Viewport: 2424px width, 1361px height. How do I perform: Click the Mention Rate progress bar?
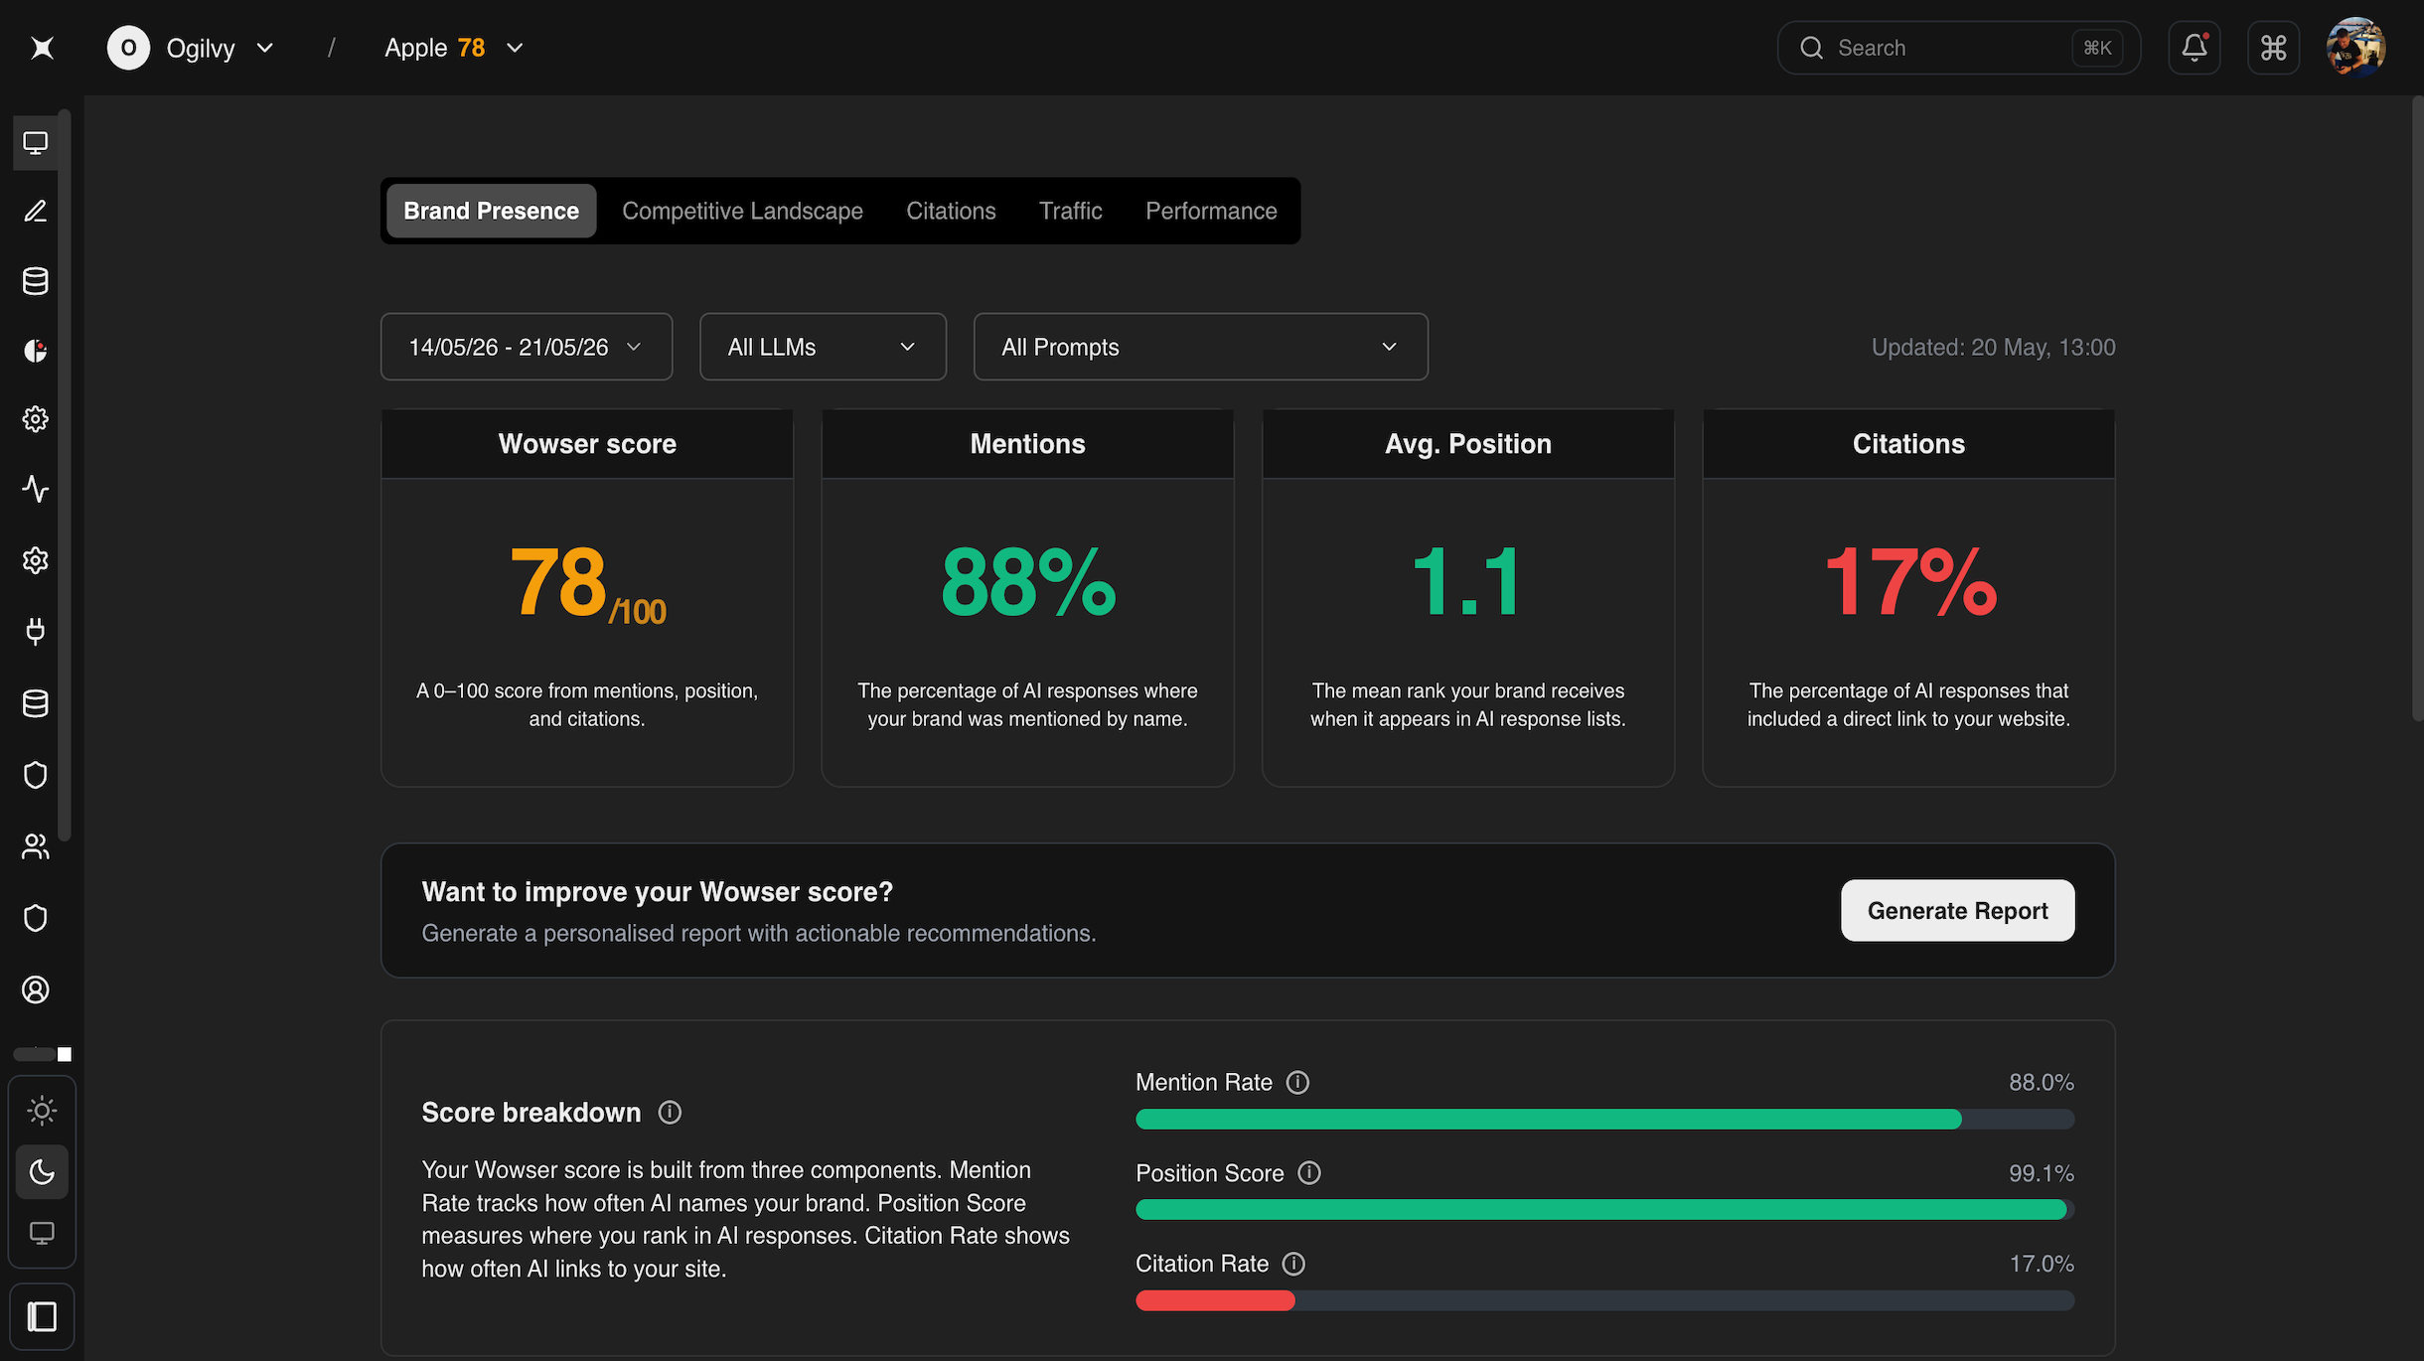pyautogui.click(x=1604, y=1120)
